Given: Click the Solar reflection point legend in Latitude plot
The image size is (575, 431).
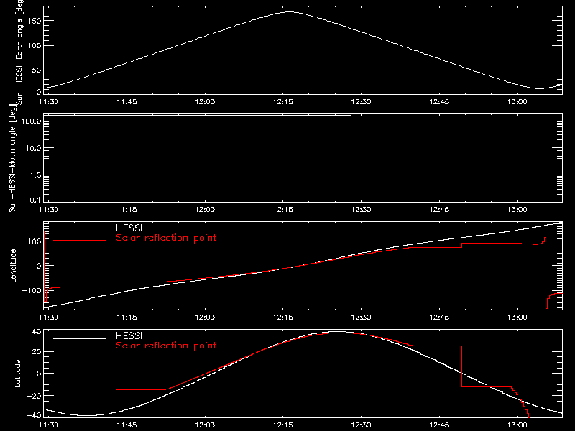Looking at the screenshot, I should [166, 346].
